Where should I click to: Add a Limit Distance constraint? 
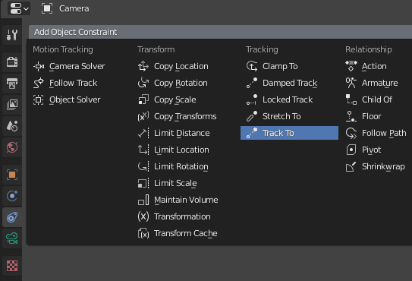tap(174, 133)
